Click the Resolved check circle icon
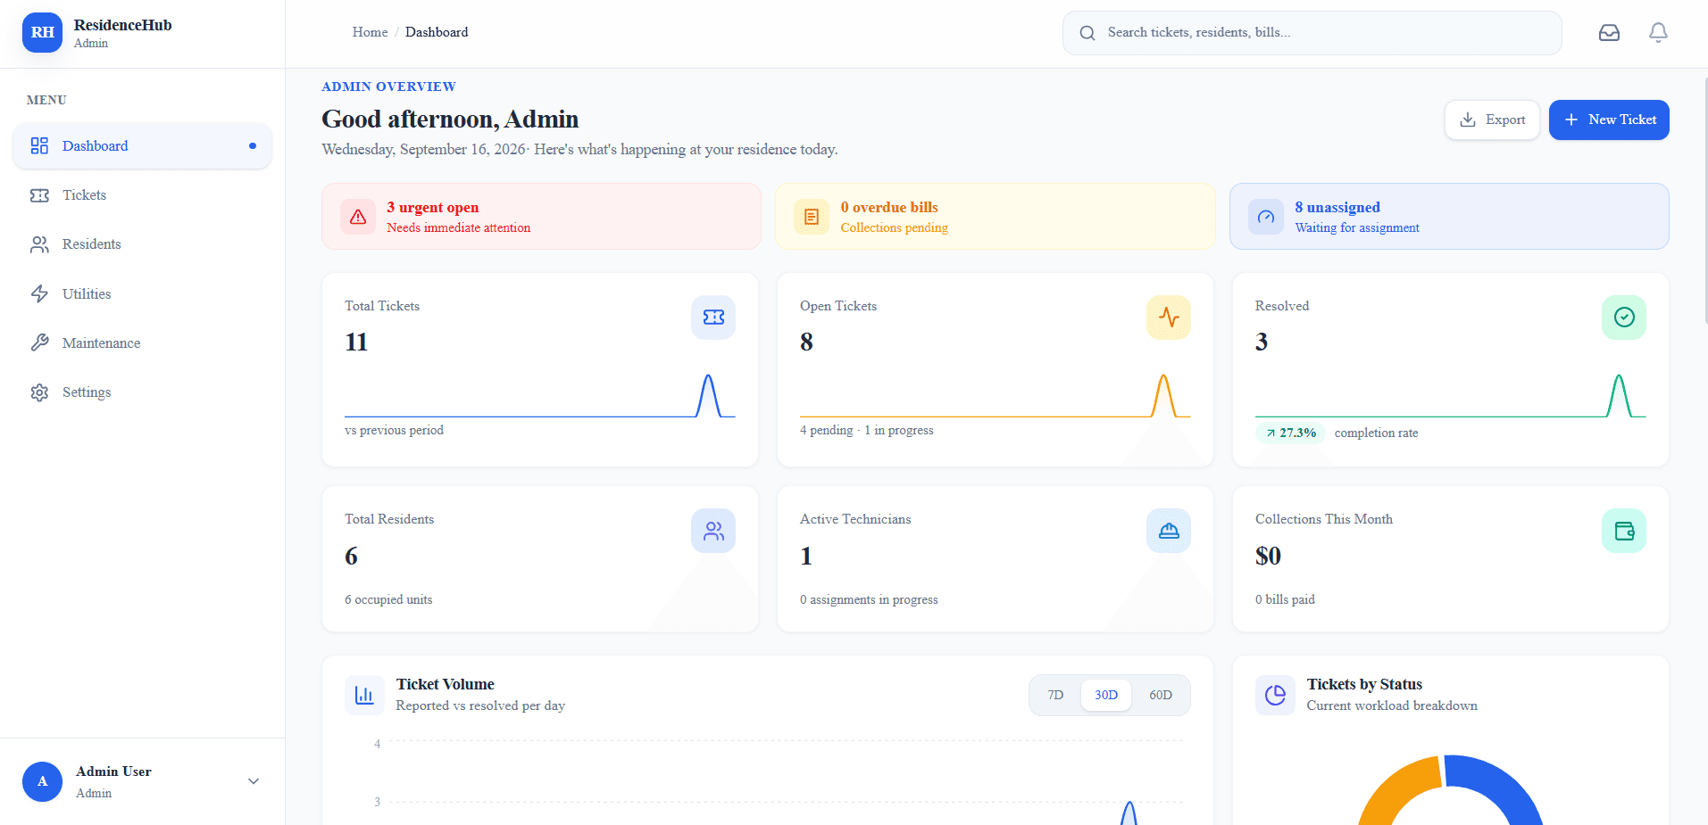This screenshot has height=825, width=1708. pos(1624,318)
